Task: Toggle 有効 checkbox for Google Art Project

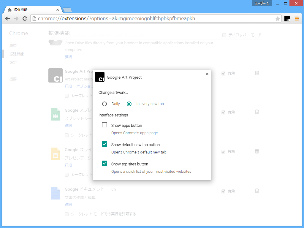Action: [x=223, y=74]
